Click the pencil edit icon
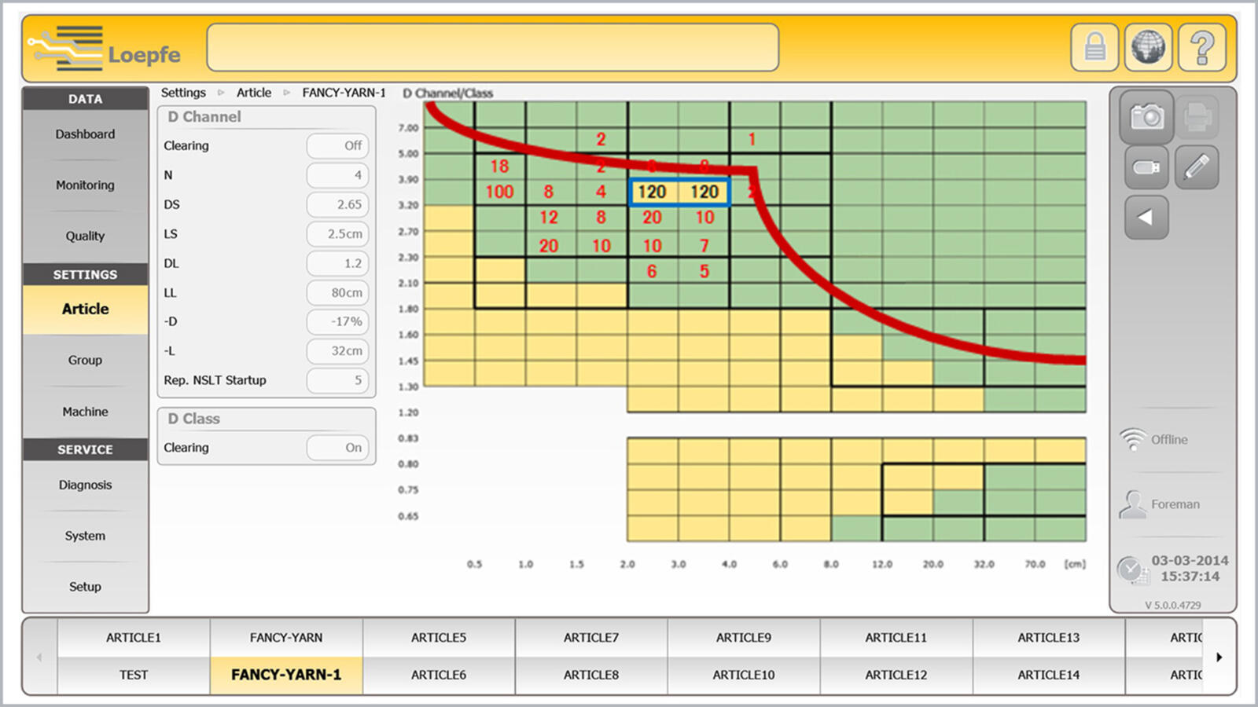The width and height of the screenshot is (1258, 707). tap(1197, 167)
